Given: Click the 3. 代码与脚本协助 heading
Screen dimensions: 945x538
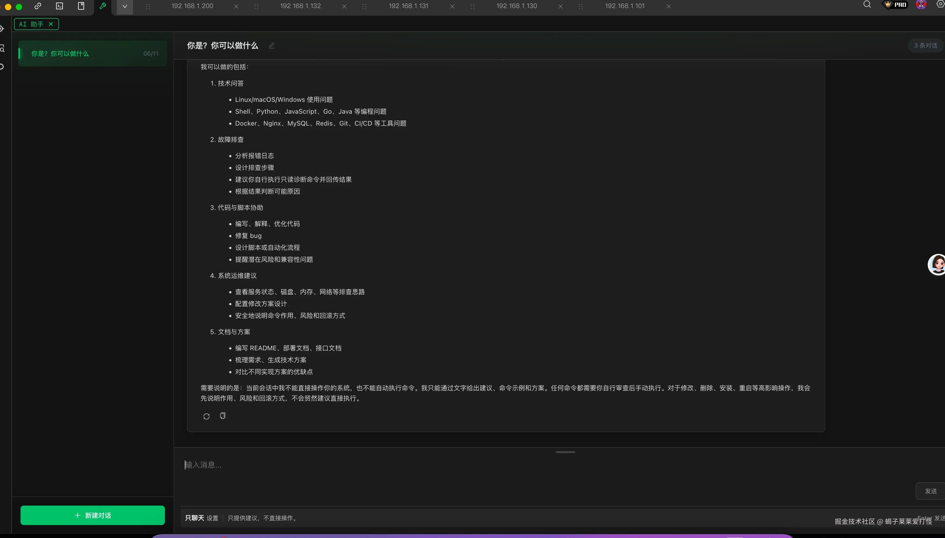Looking at the screenshot, I should tap(237, 208).
